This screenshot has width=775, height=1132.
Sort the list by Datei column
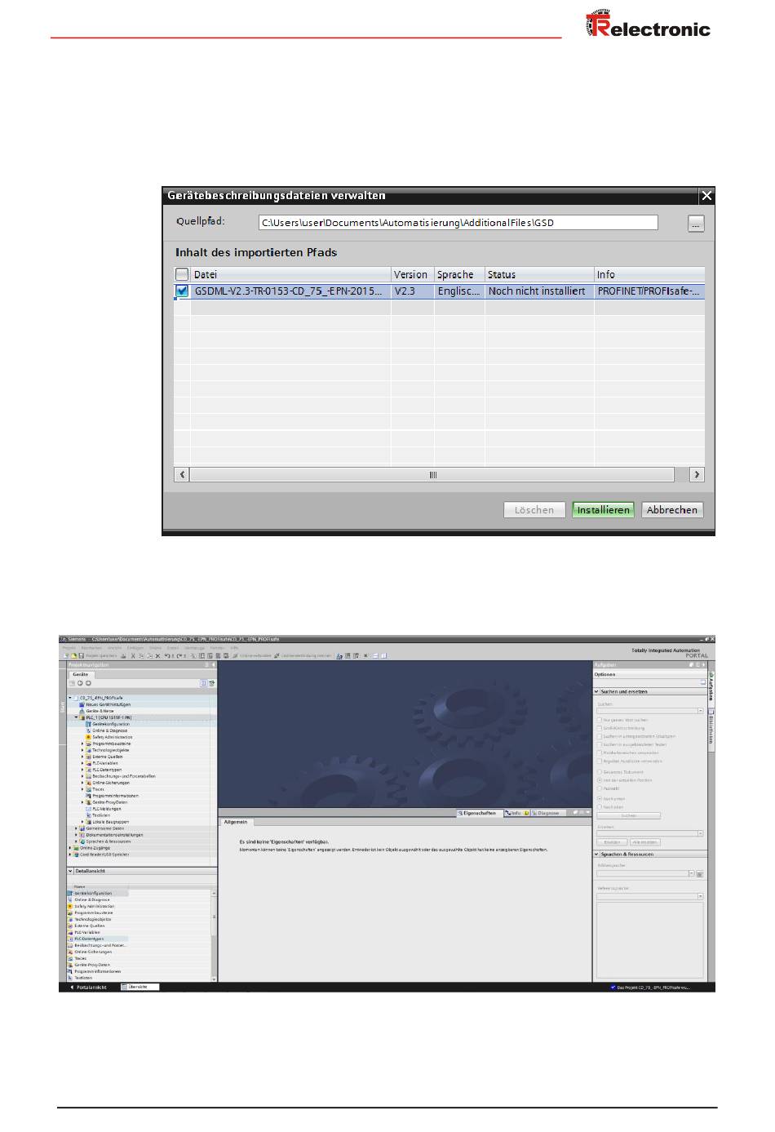(290, 274)
